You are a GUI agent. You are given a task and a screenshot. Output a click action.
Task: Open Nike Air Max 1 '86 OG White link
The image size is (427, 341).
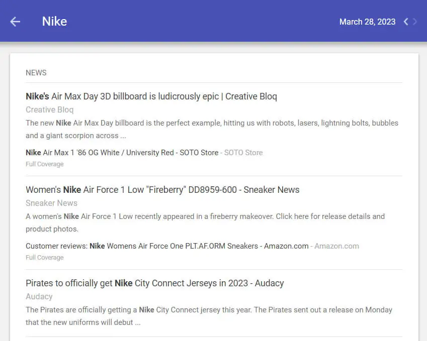coord(122,153)
